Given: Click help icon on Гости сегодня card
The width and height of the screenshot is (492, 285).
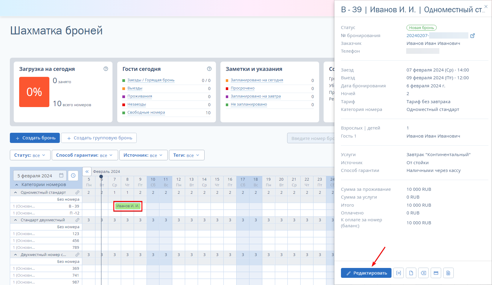Looking at the screenshot, I should [209, 69].
